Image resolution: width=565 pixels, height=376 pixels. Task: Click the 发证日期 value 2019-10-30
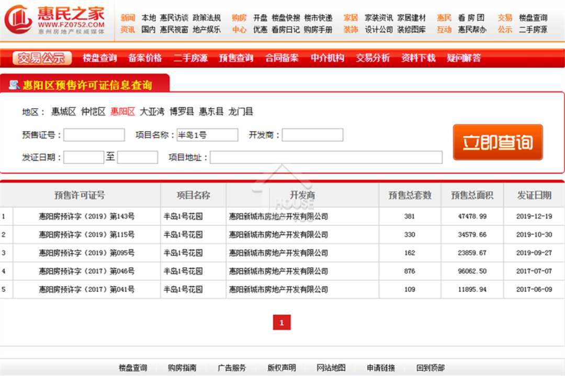534,234
